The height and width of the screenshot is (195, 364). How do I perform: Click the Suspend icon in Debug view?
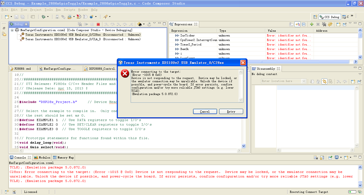tap(92, 24)
